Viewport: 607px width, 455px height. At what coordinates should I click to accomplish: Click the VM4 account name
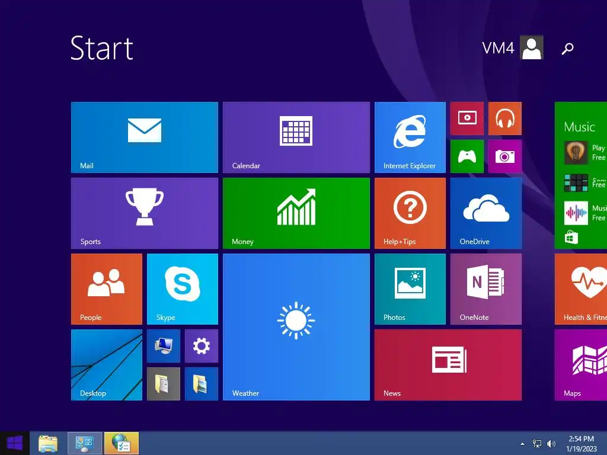[x=498, y=48]
